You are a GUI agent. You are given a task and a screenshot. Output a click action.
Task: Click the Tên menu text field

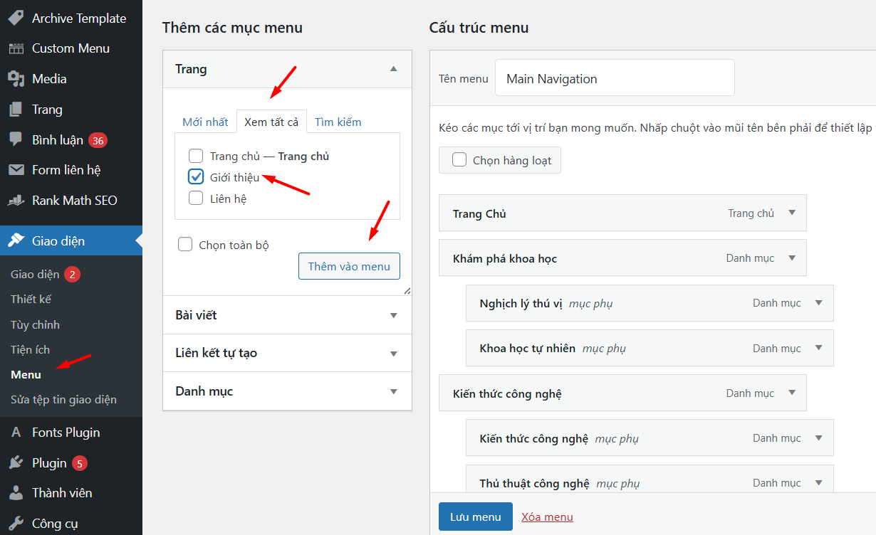coord(614,78)
